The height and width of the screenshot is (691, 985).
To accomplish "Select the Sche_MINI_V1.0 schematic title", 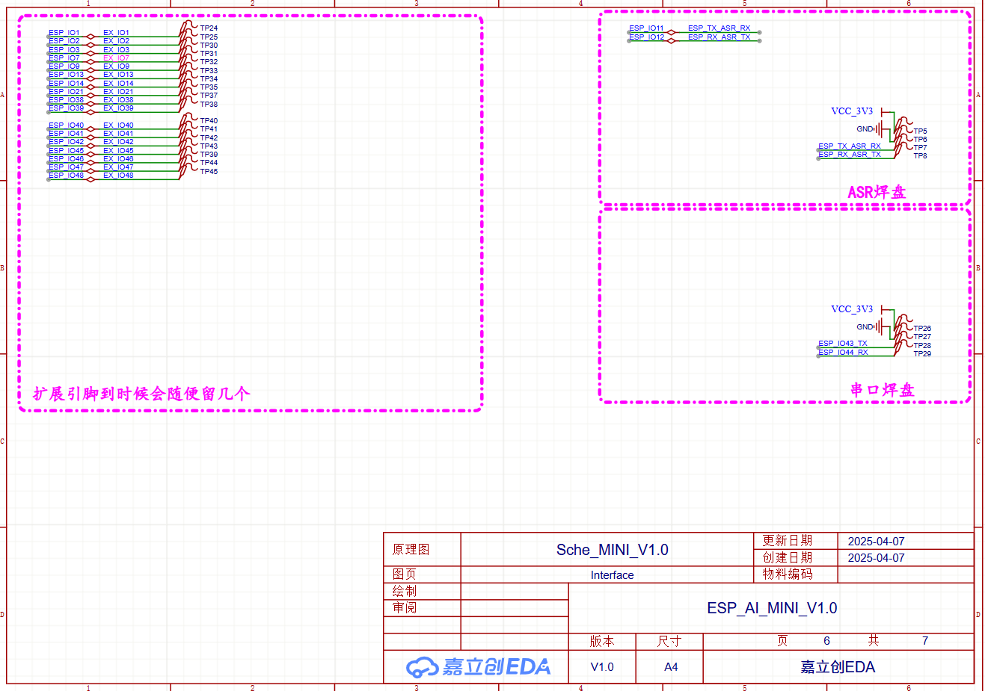I will pos(613,550).
